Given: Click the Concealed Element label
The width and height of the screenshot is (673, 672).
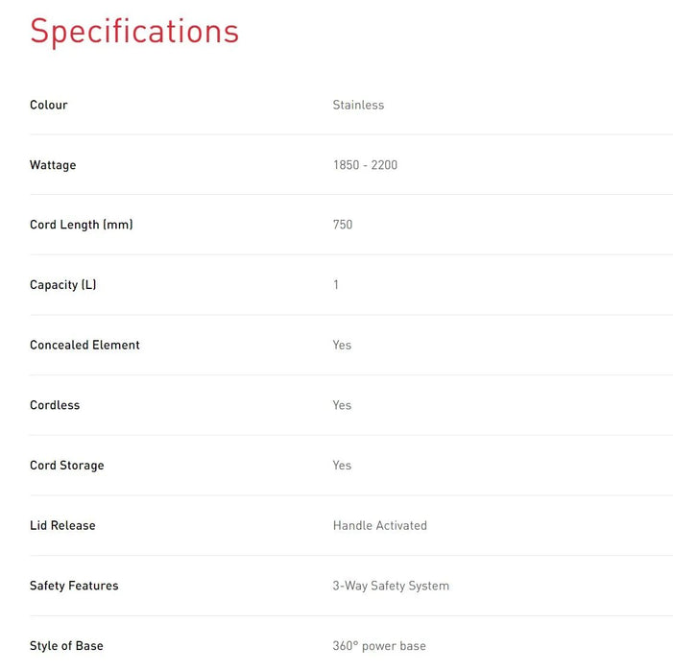Looking at the screenshot, I should (x=84, y=345).
